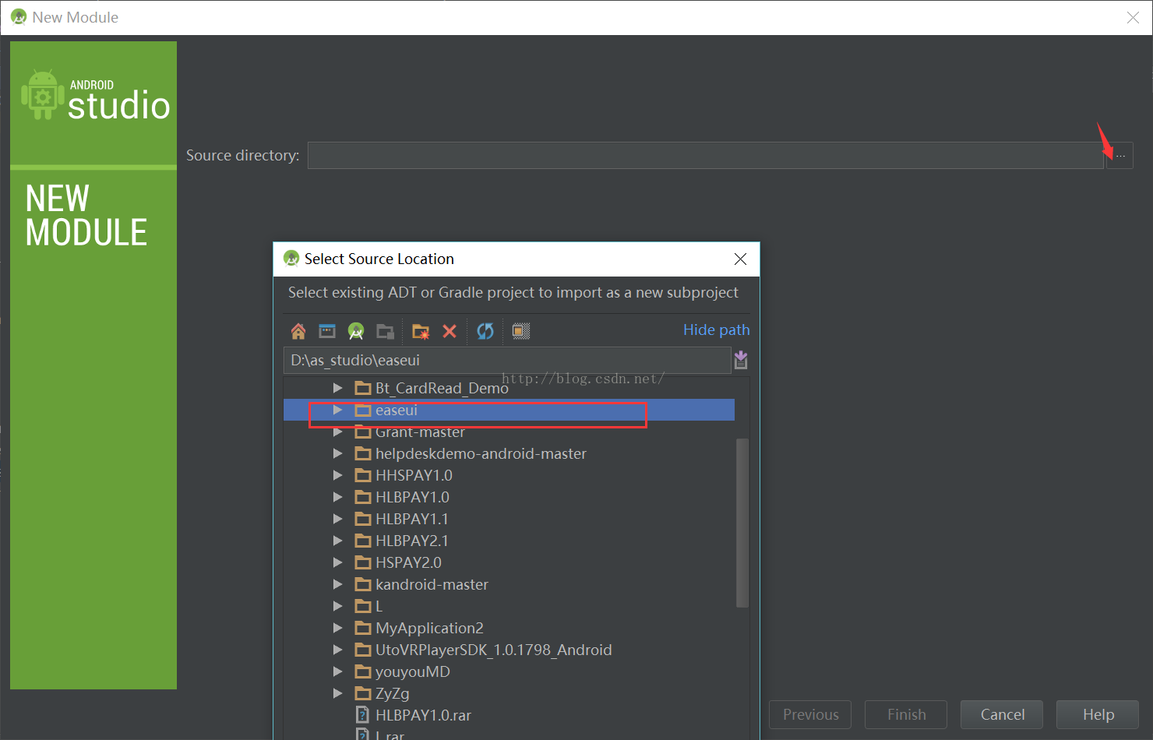Viewport: 1153px width, 740px height.
Task: Click the Previous button
Action: tap(810, 714)
